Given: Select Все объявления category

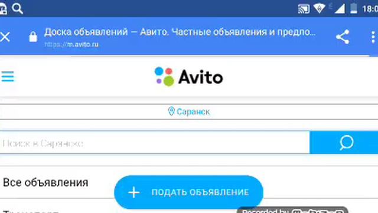Looking at the screenshot, I should click(45, 182).
